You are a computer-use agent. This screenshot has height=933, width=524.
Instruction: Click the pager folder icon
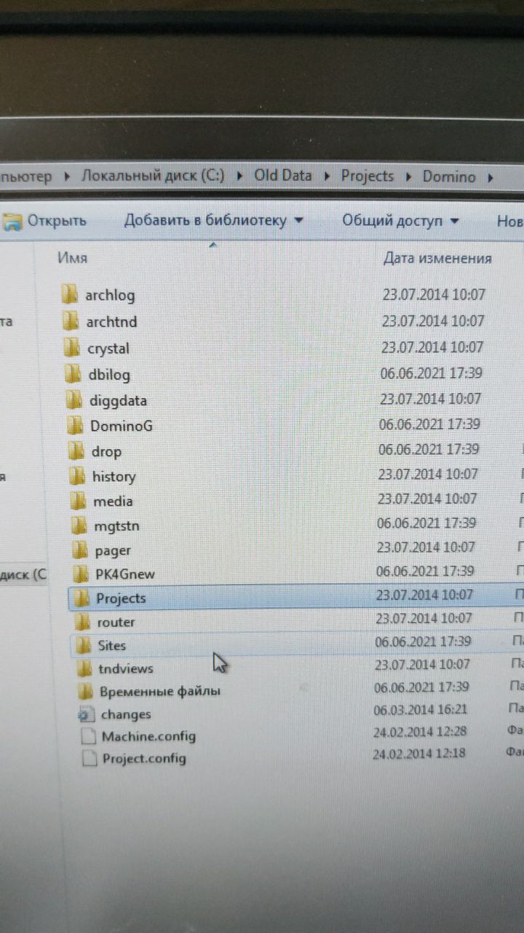[x=81, y=550]
